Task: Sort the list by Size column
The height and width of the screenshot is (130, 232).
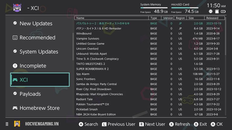Action: pyautogui.click(x=191, y=18)
